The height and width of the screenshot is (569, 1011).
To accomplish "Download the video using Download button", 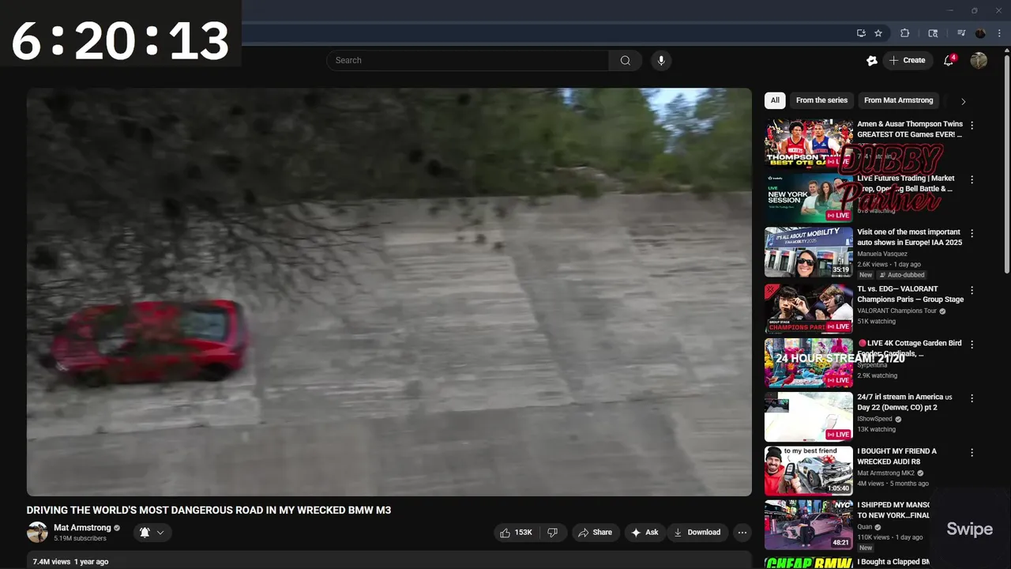I will tap(697, 533).
